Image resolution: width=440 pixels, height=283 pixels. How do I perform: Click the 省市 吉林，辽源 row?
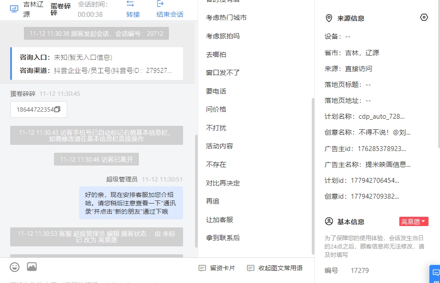[352, 53]
